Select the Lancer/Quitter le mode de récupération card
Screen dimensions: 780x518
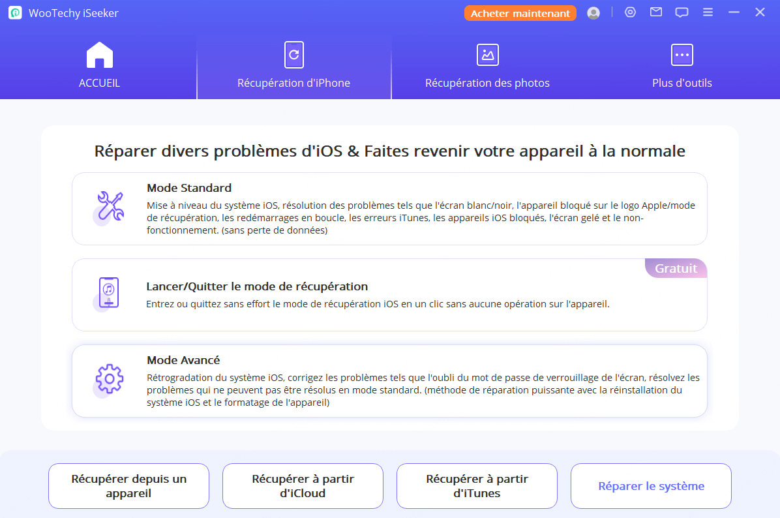(x=389, y=295)
